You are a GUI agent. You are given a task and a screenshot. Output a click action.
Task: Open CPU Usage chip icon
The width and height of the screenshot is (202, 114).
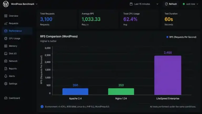[6, 38]
